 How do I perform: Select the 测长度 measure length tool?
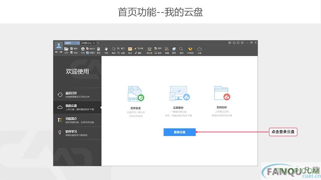[149, 49]
